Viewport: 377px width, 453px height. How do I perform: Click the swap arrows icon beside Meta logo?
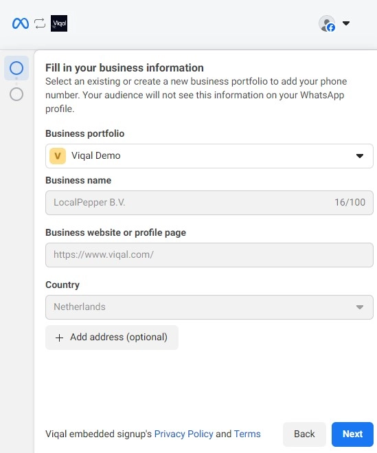(40, 23)
